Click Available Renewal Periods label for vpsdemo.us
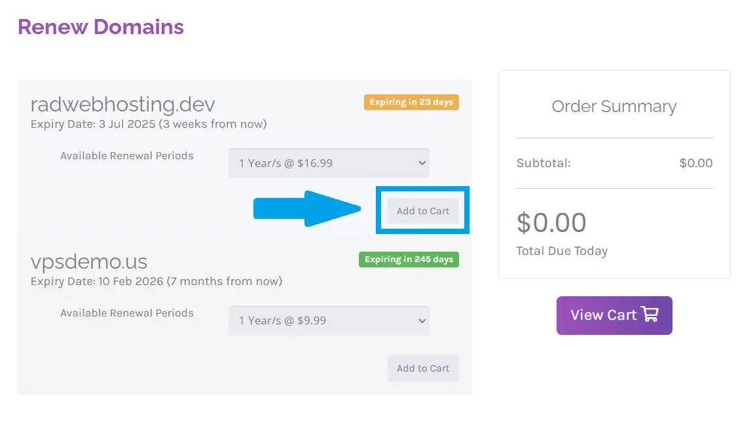755x424 pixels. pyautogui.click(x=127, y=313)
